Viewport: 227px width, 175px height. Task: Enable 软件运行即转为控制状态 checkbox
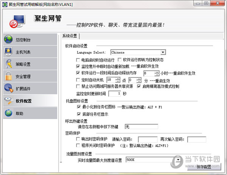tap(120, 60)
